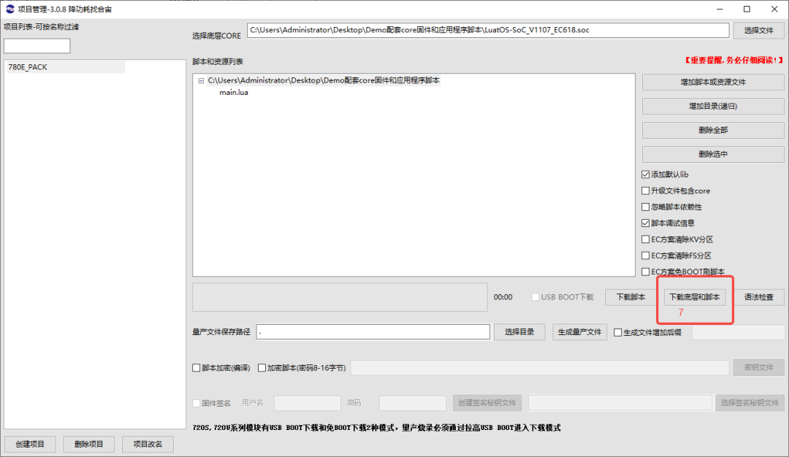Maximize the project management window
Screen dimensions: 789x457
pyautogui.click(x=747, y=9)
